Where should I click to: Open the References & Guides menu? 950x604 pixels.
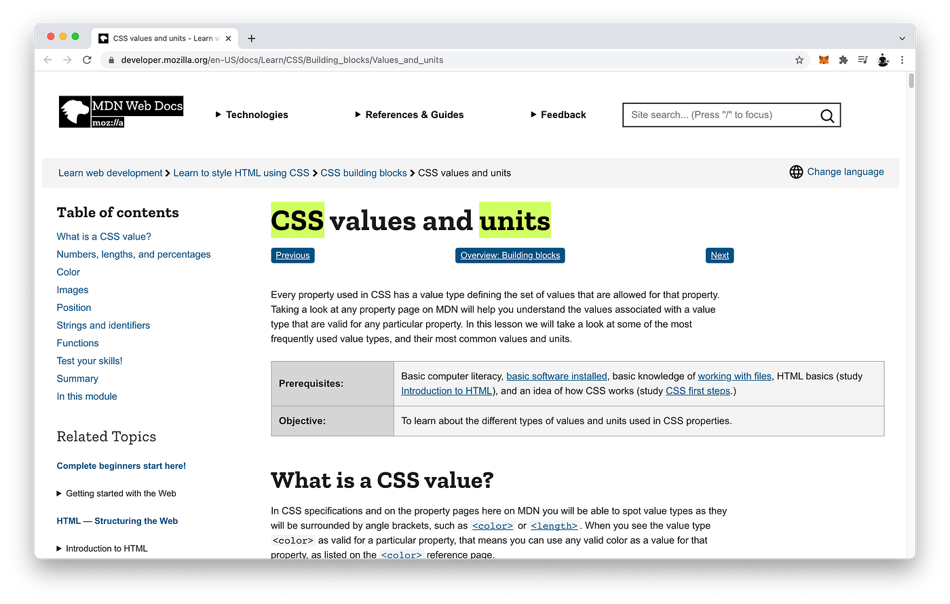pyautogui.click(x=409, y=115)
